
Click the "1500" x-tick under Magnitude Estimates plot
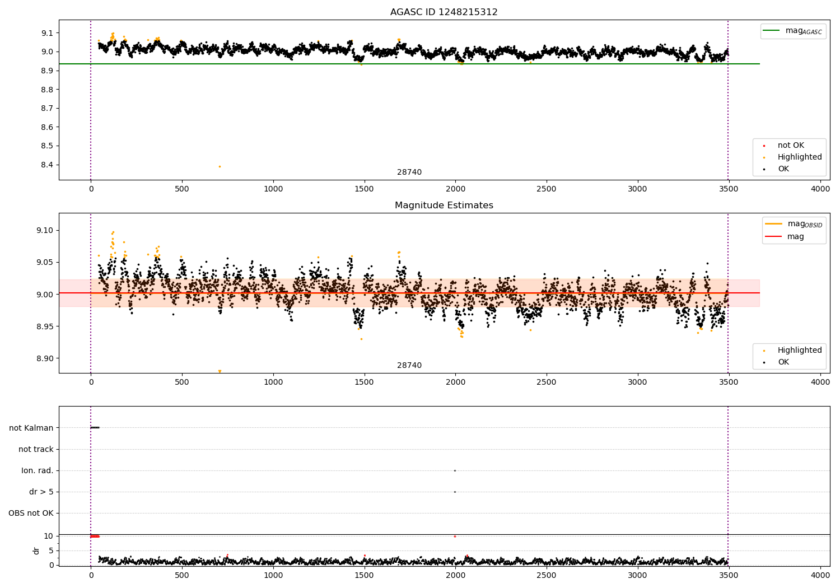coord(365,382)
